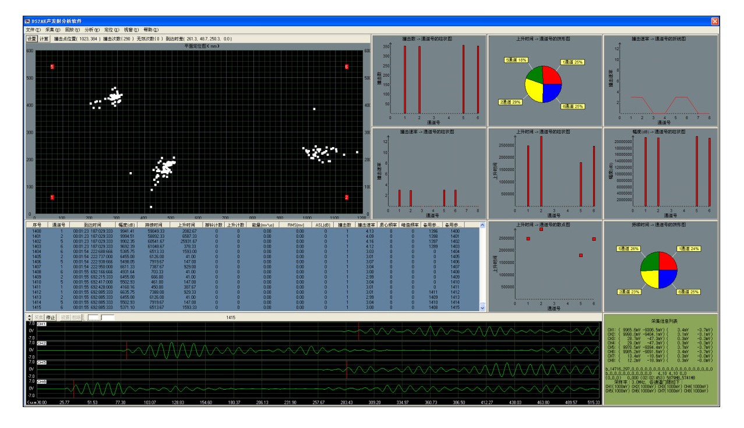Open the 帮助 menu
The image size is (744, 428).
pos(151,29)
